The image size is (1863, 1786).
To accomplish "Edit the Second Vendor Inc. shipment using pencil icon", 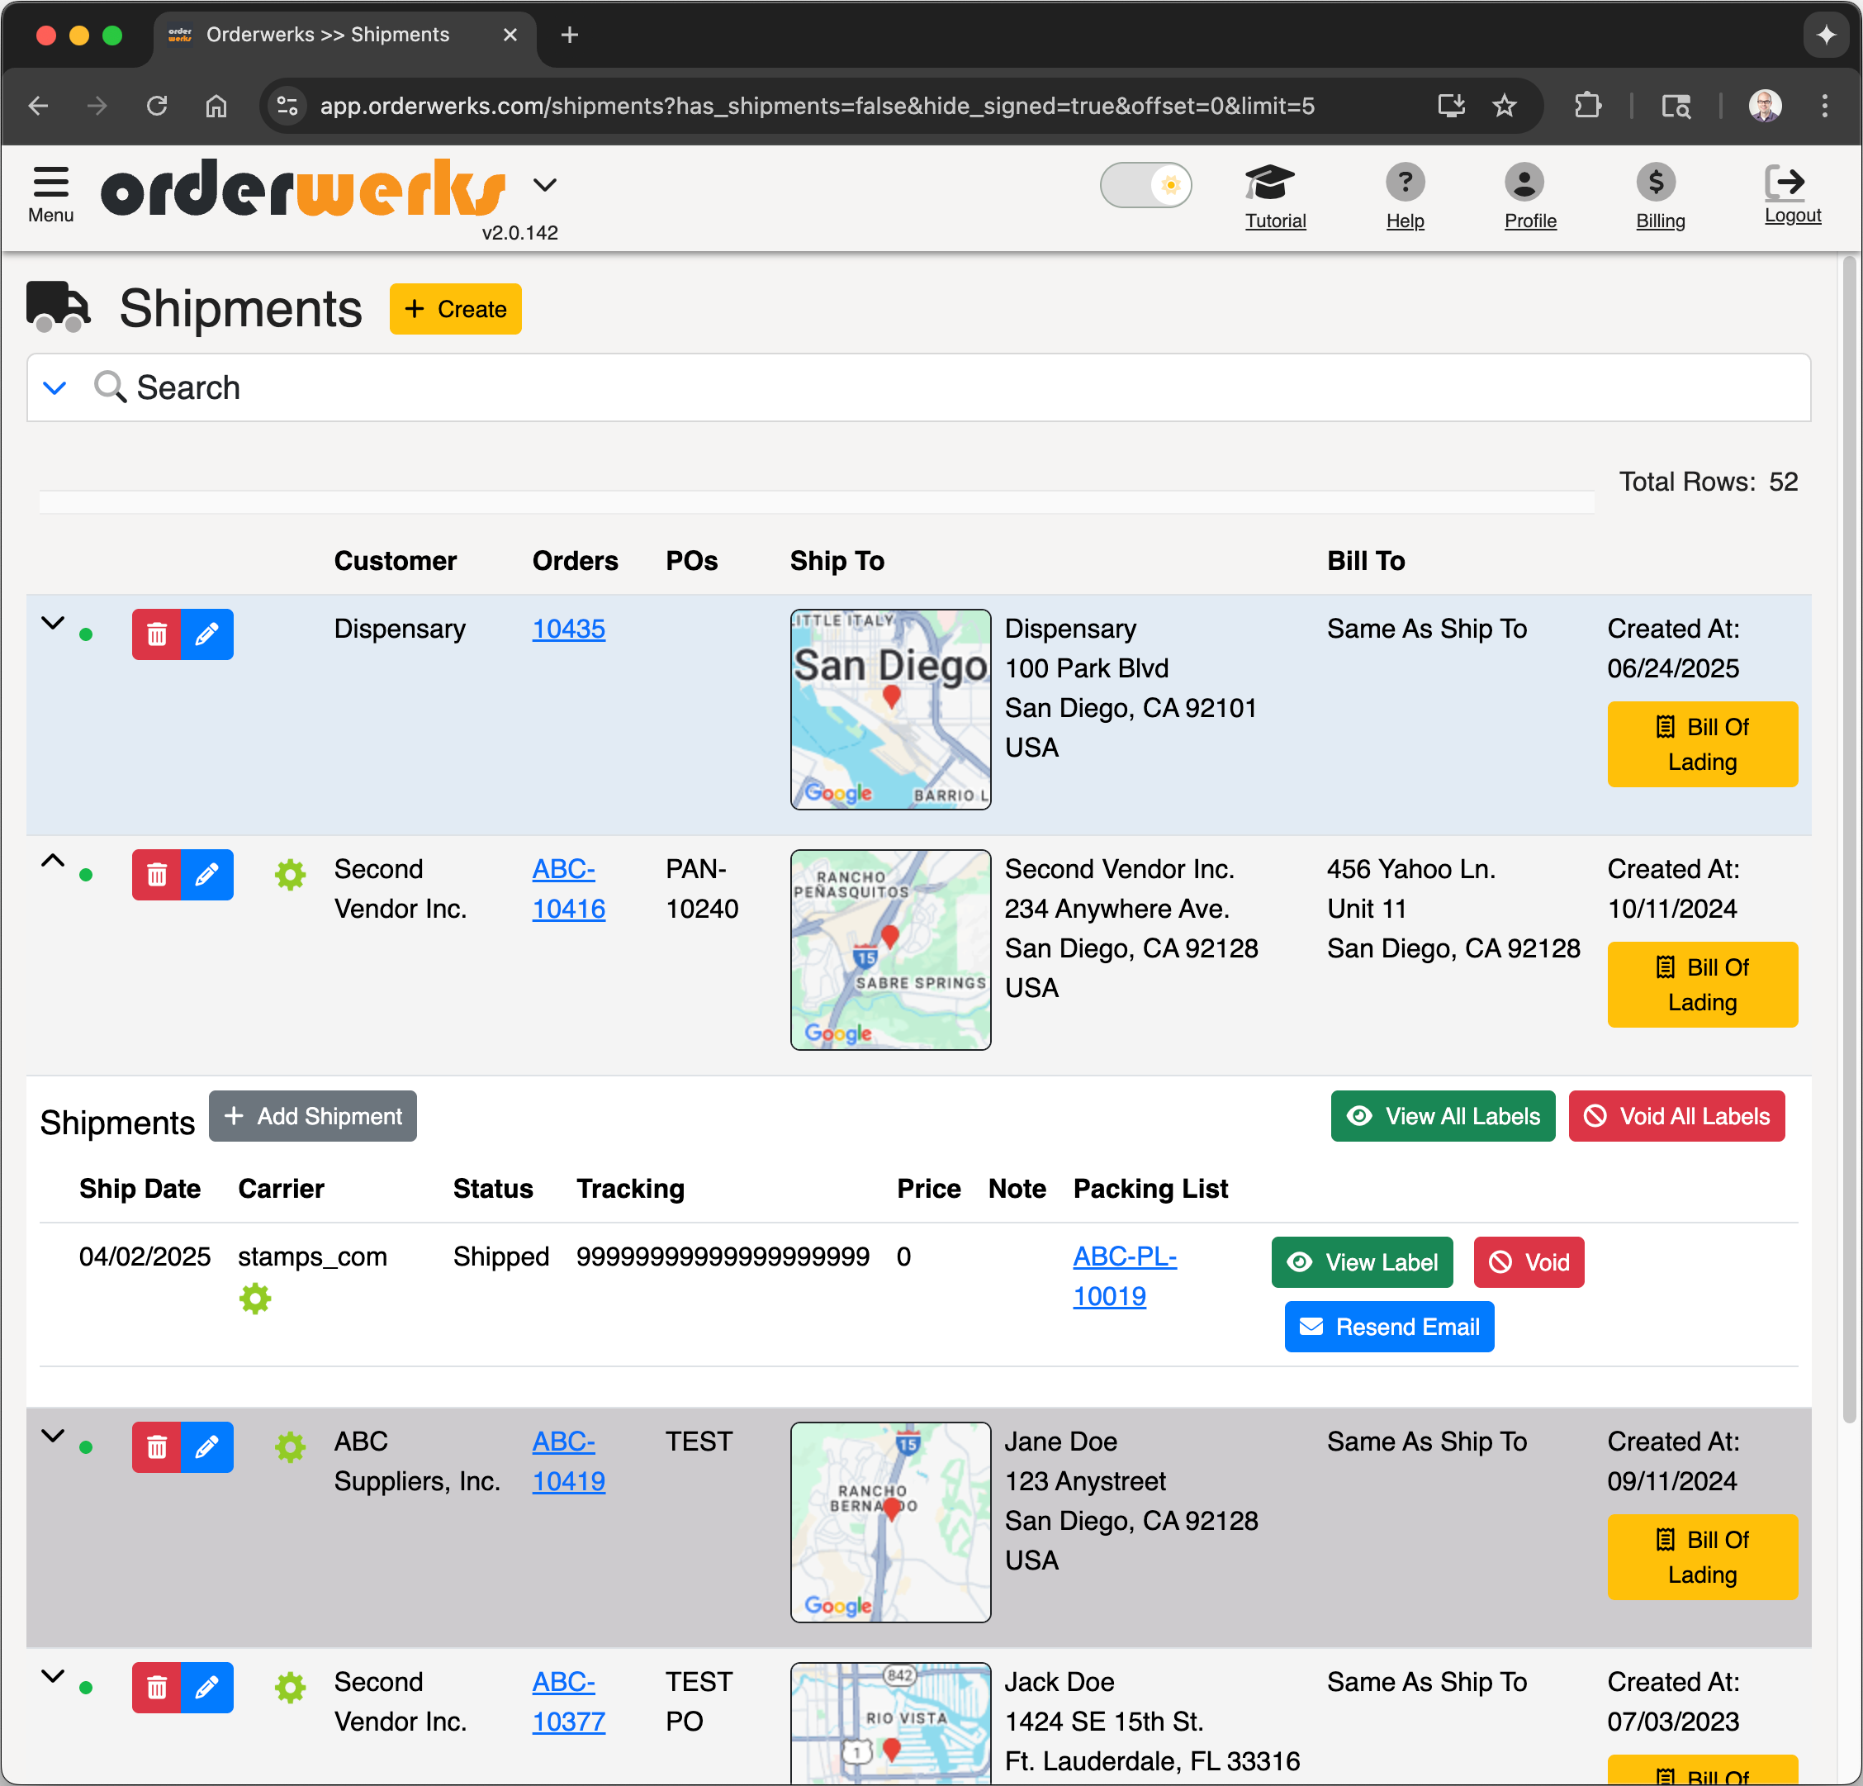I will click(x=208, y=874).
